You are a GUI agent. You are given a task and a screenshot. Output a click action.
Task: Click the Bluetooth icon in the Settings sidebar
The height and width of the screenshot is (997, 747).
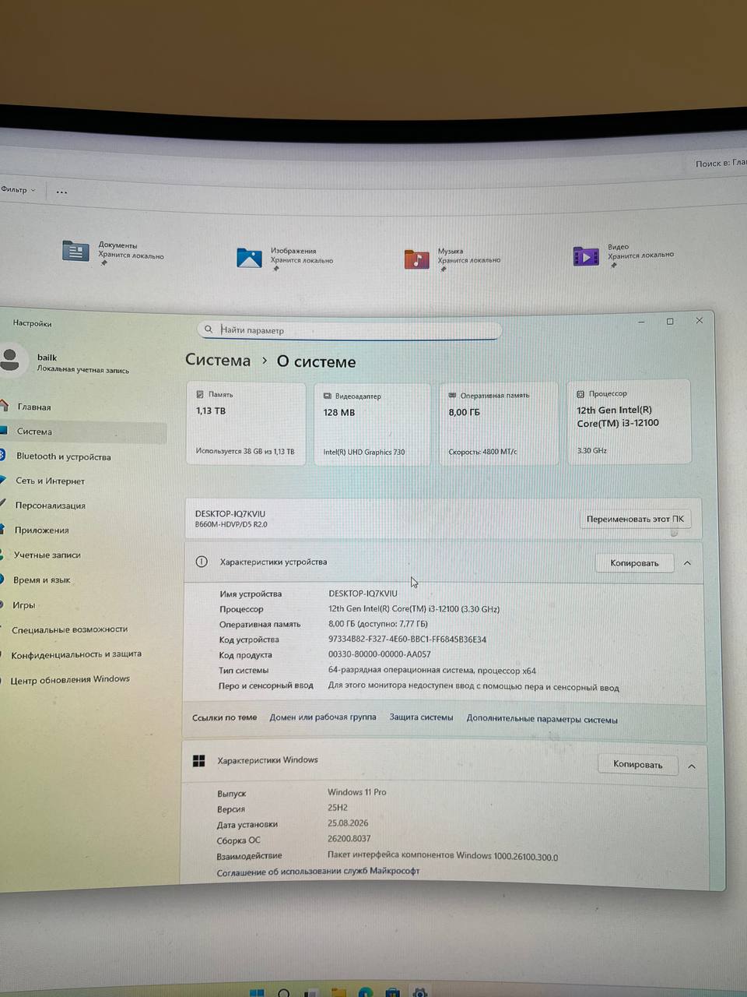(x=3, y=456)
